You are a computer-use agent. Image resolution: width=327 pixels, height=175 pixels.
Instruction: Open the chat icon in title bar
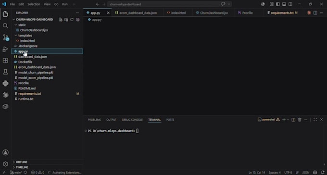[x=223, y=4]
